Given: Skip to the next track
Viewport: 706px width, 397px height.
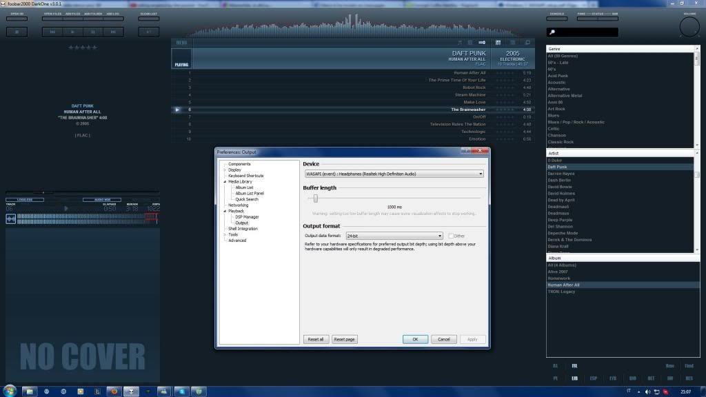Looking at the screenshot, I should point(113,32).
